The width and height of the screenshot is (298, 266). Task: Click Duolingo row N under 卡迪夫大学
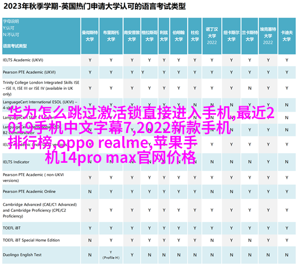coord(287,255)
